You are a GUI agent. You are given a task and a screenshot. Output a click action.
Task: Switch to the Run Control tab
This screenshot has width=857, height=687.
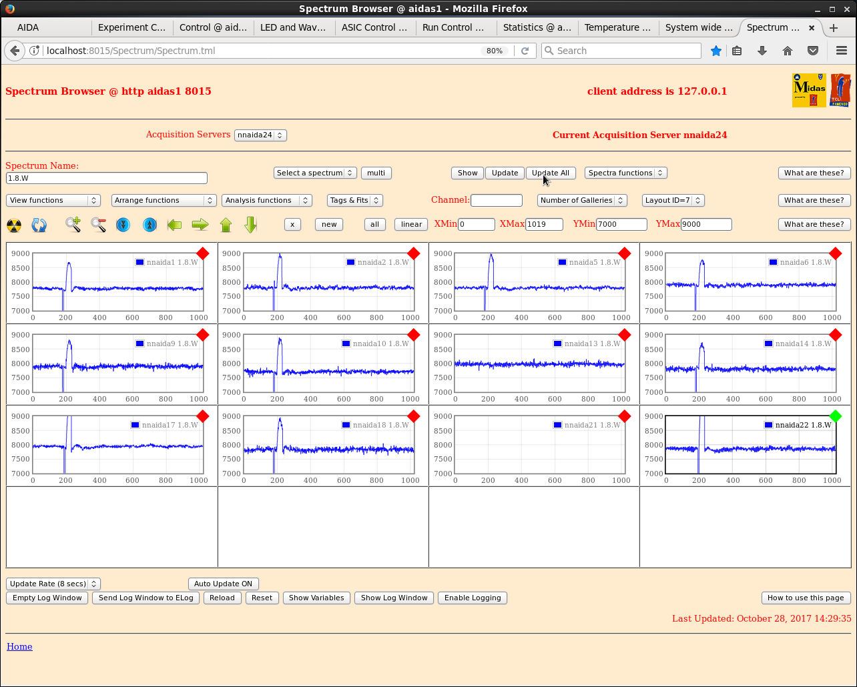pos(456,27)
